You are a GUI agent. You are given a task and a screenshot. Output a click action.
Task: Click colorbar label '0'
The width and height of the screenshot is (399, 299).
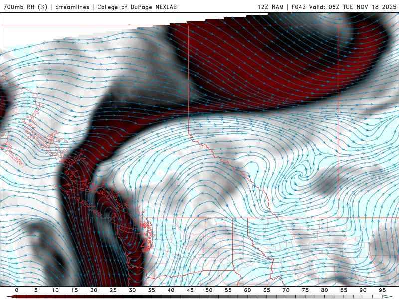click(x=17, y=290)
